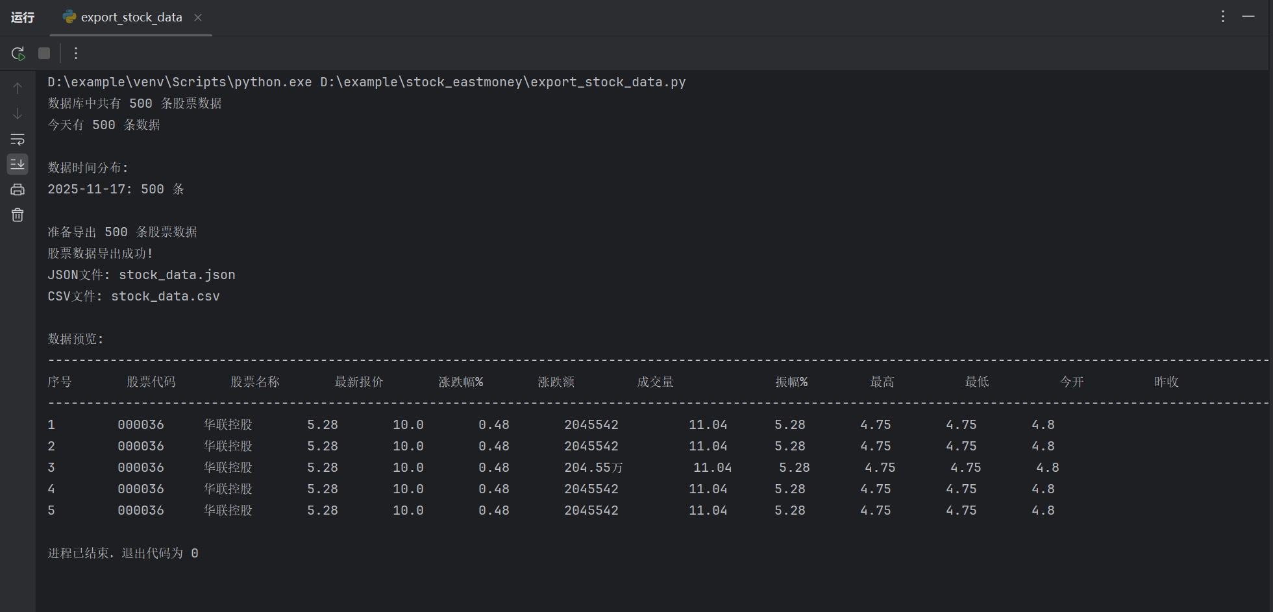Clear all console output with trash icon

point(18,215)
